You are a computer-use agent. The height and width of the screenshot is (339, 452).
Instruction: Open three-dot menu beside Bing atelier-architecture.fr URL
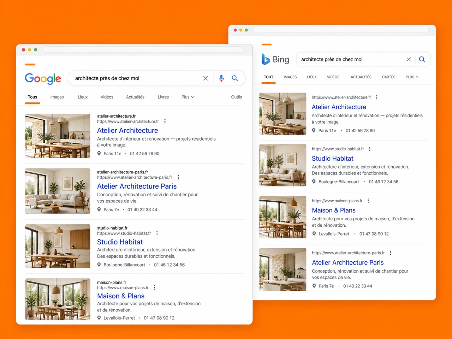(377, 97)
